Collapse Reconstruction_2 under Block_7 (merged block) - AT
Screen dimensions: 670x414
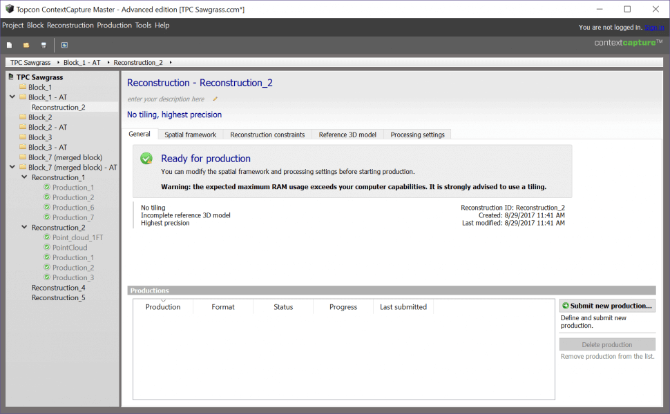tap(24, 227)
